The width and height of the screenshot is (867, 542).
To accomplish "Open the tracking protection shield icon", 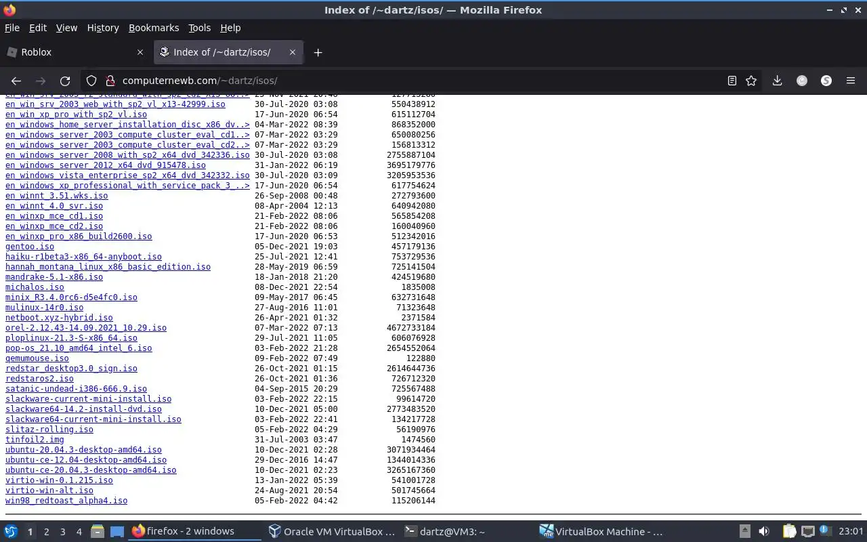I will click(x=91, y=81).
